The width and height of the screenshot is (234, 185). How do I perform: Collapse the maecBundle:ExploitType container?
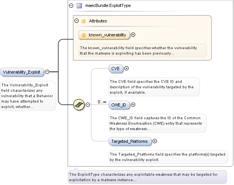[x=71, y=6]
